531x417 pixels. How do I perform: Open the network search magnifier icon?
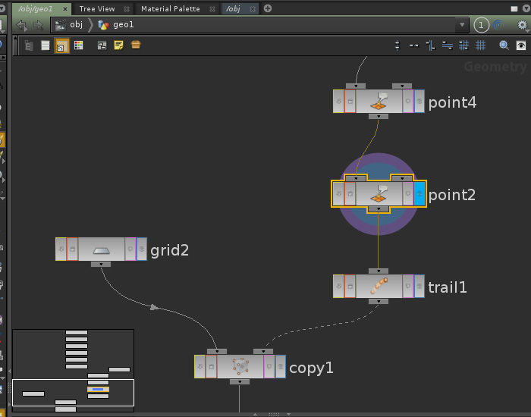click(504, 45)
